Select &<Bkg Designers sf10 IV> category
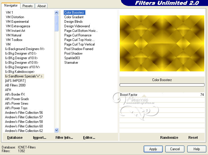 (x=22, y=67)
